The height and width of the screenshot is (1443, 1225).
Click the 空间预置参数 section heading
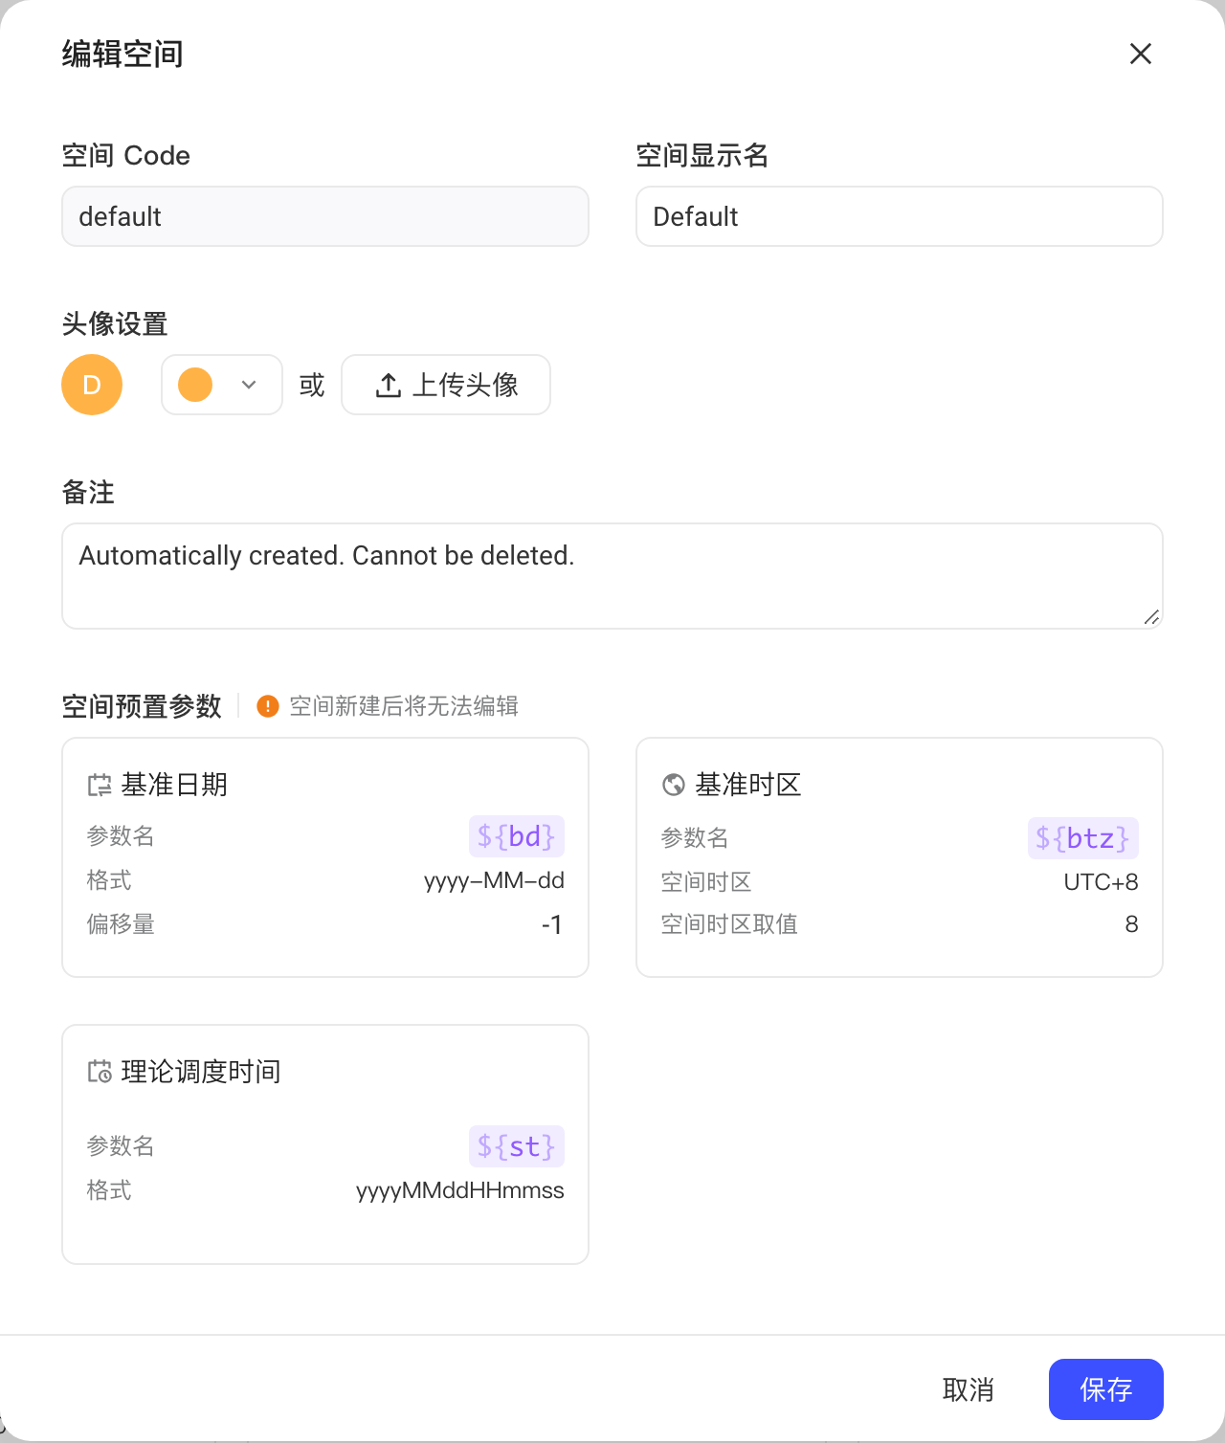142,706
